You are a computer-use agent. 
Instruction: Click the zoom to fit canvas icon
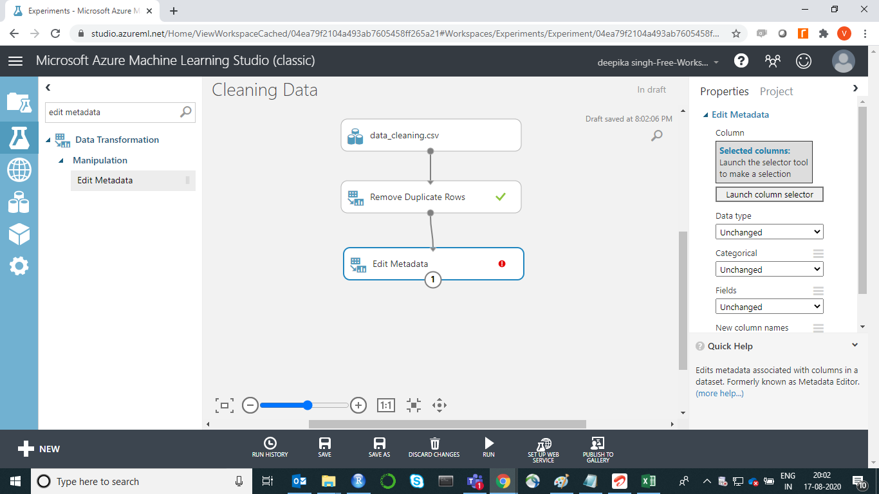pyautogui.click(x=224, y=405)
